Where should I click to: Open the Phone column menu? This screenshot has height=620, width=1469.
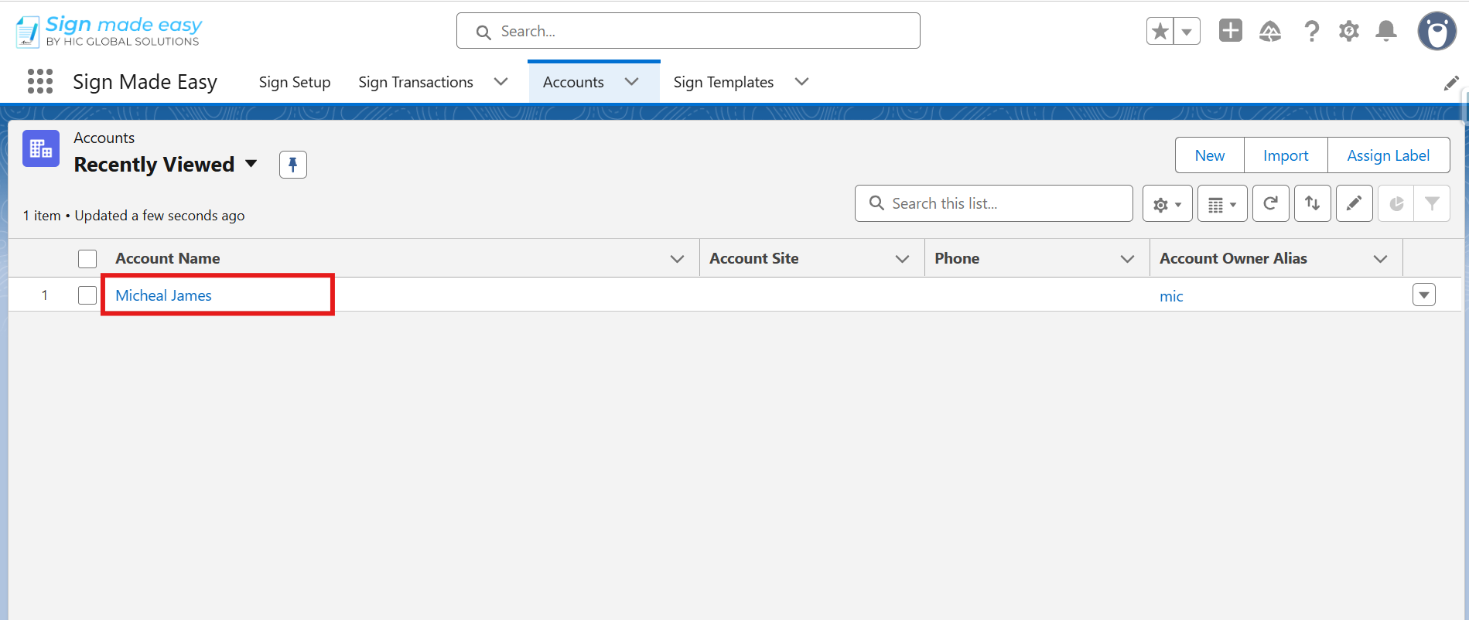[x=1128, y=259]
